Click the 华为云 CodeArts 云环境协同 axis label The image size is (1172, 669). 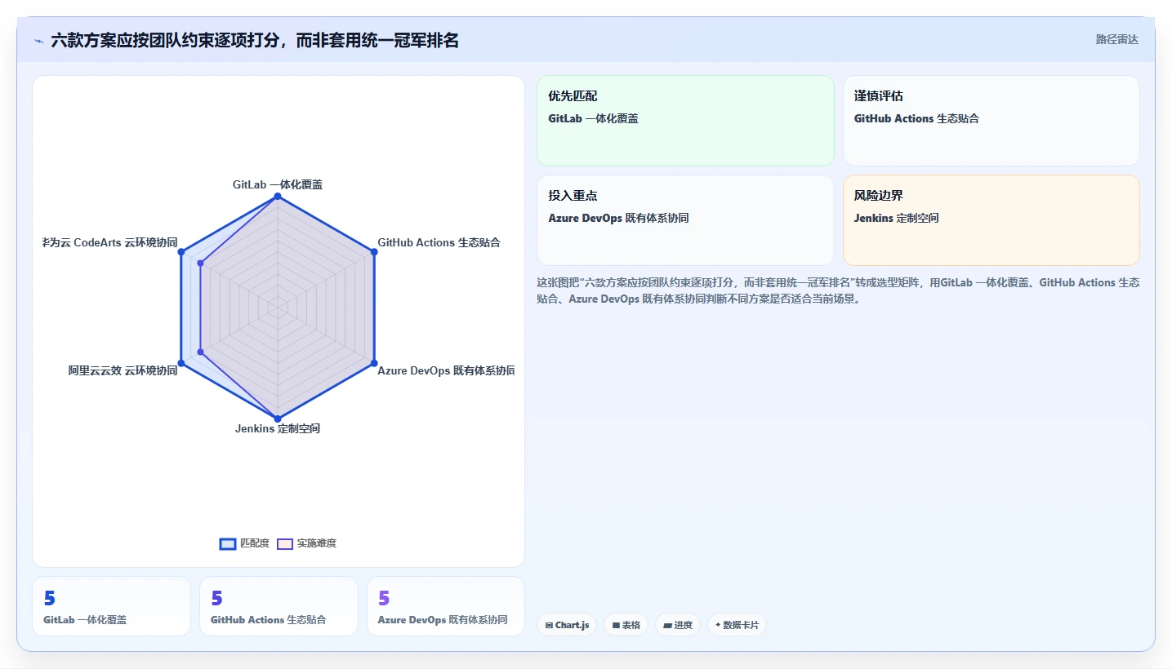tap(110, 242)
